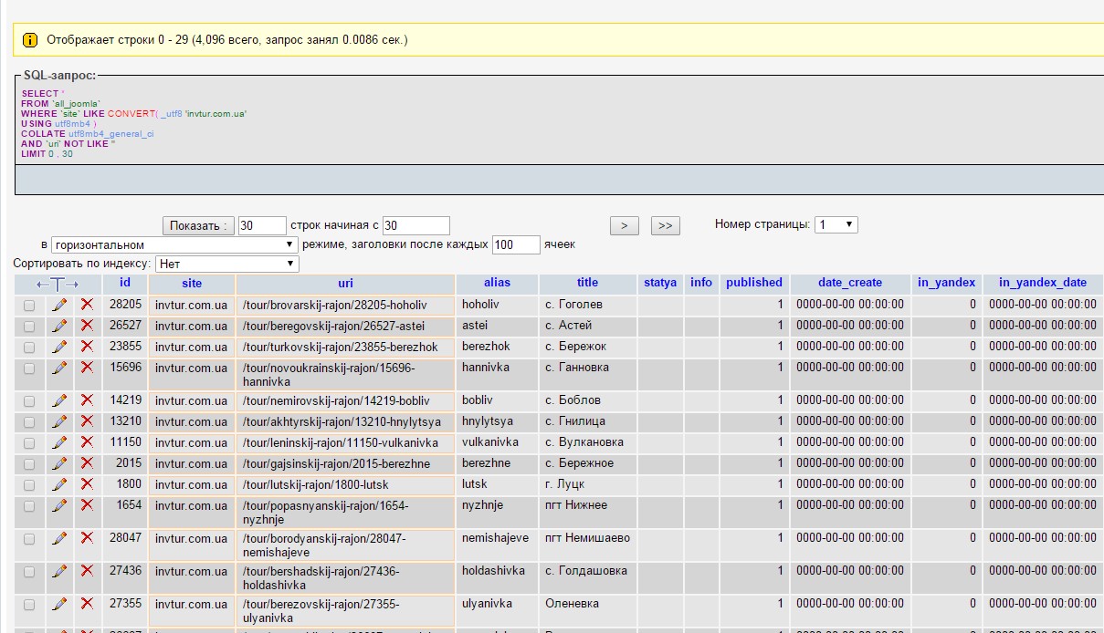The width and height of the screenshot is (1104, 633).
Task: Mark the checkbox for row 15696
Action: 29,368
